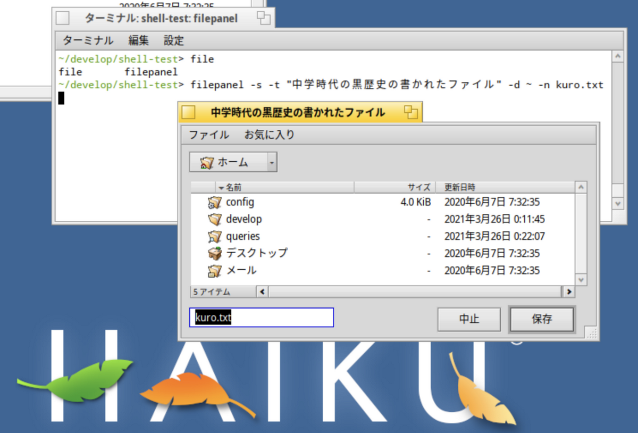
Task: Sort the list by the サイズ column
Action: click(394, 187)
